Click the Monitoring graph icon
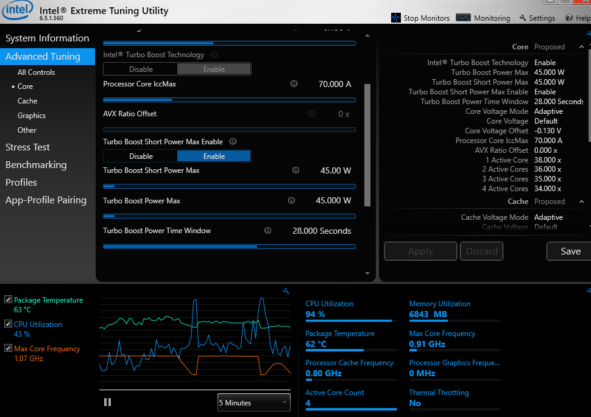This screenshot has height=417, width=591. click(x=463, y=18)
